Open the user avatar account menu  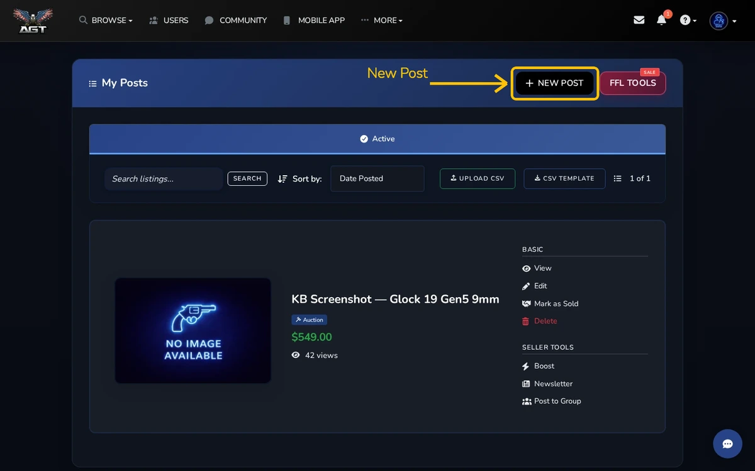tap(723, 21)
